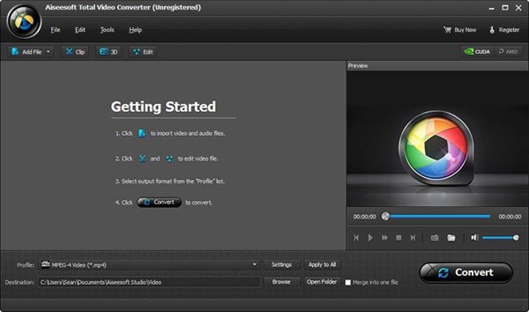Open the 3D settings tool
Image resolution: width=529 pixels, height=312 pixels.
coord(108,52)
